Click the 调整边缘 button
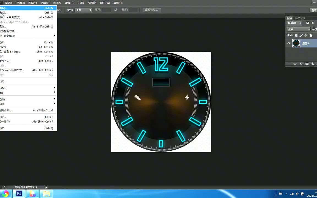The height and width of the screenshot is (198, 317). click(152, 10)
